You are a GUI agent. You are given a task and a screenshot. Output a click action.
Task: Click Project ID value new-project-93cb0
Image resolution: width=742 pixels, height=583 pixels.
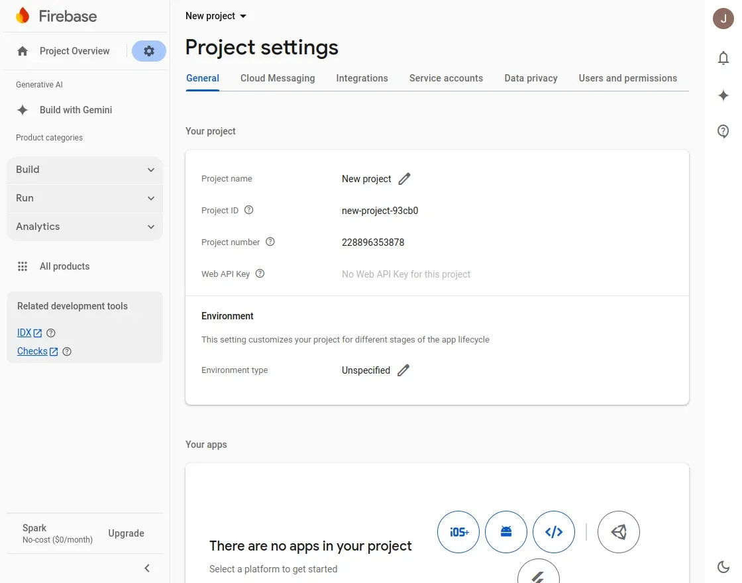(380, 211)
